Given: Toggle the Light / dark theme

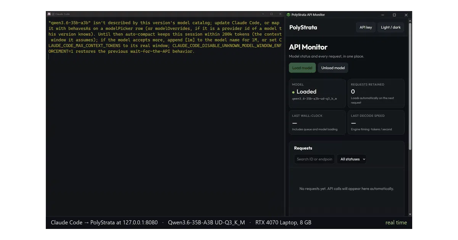Looking at the screenshot, I should tap(391, 27).
